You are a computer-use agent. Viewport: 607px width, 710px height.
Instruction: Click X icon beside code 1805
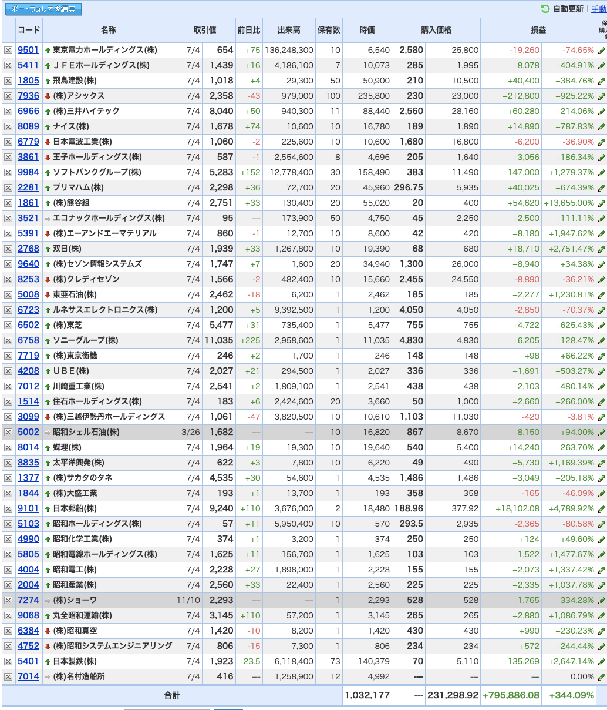pos(8,81)
